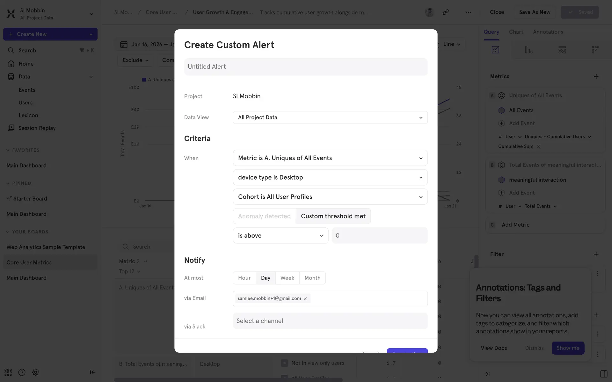Open the settings gear in sidebar

click(x=36, y=372)
